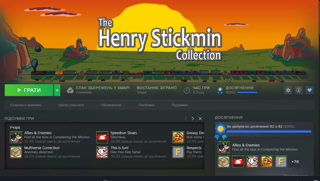Click the ДОСЯГНЕННЯ side panel heading
Viewport: 320px width, 181px height.
[x=229, y=118]
